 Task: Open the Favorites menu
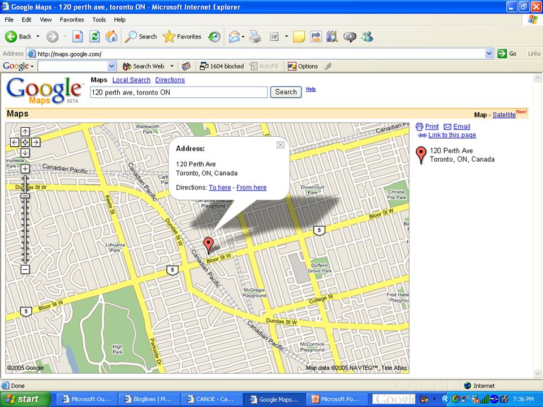pos(72,20)
